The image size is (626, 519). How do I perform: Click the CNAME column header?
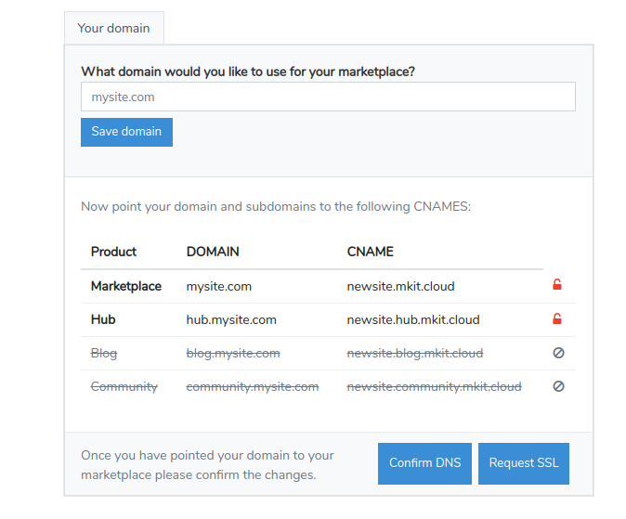(x=370, y=252)
